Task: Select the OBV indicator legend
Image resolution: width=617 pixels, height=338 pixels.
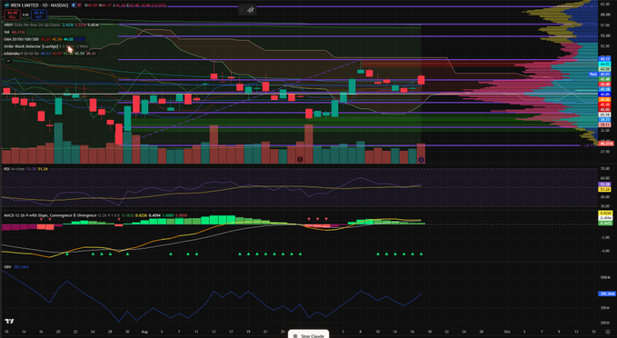Action: 16,267
